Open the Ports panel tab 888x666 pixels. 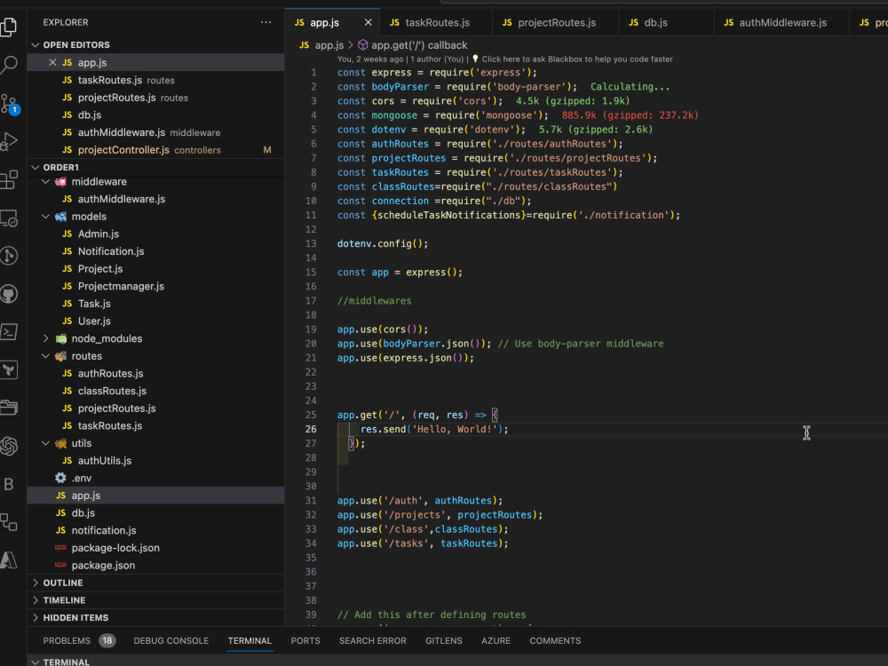305,640
